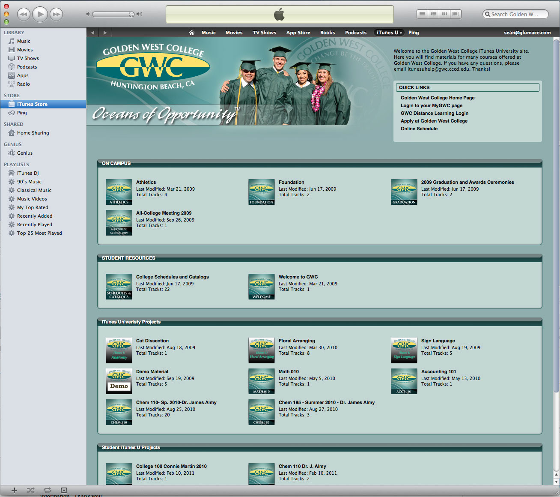Open Floral Arranging course thumbnail
Image resolution: width=560 pixels, height=497 pixels.
262,350
